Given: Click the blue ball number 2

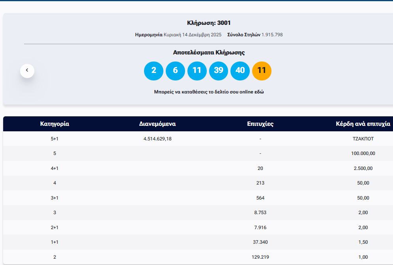Looking at the screenshot, I should tap(153, 71).
